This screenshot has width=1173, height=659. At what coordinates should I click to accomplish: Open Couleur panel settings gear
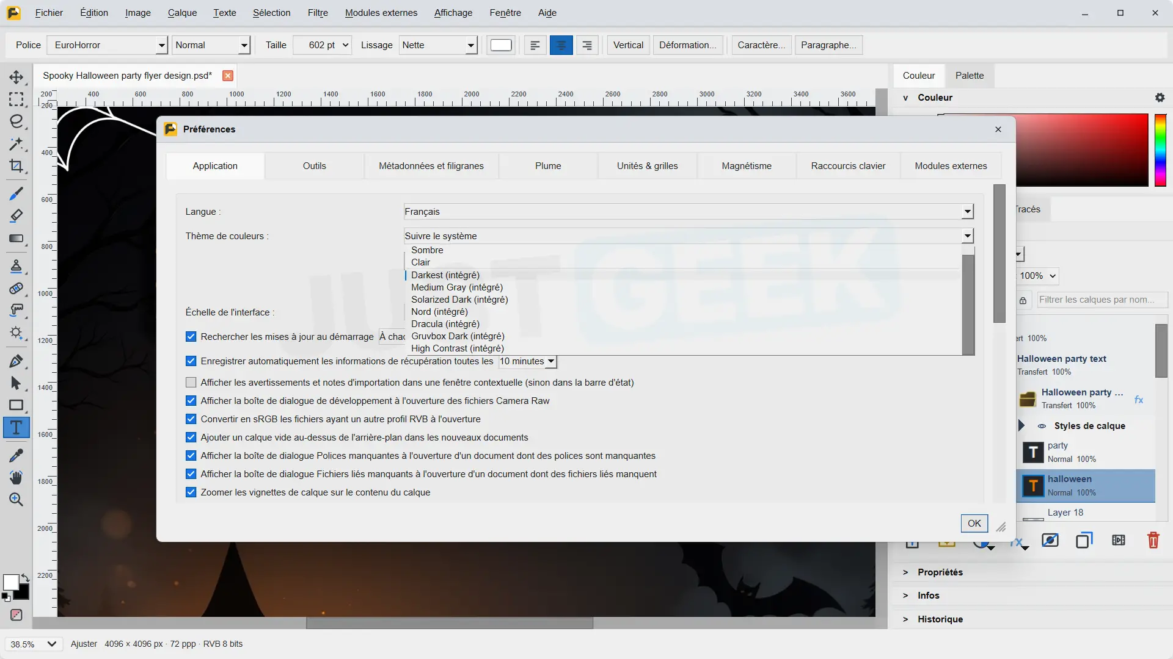click(x=1160, y=98)
